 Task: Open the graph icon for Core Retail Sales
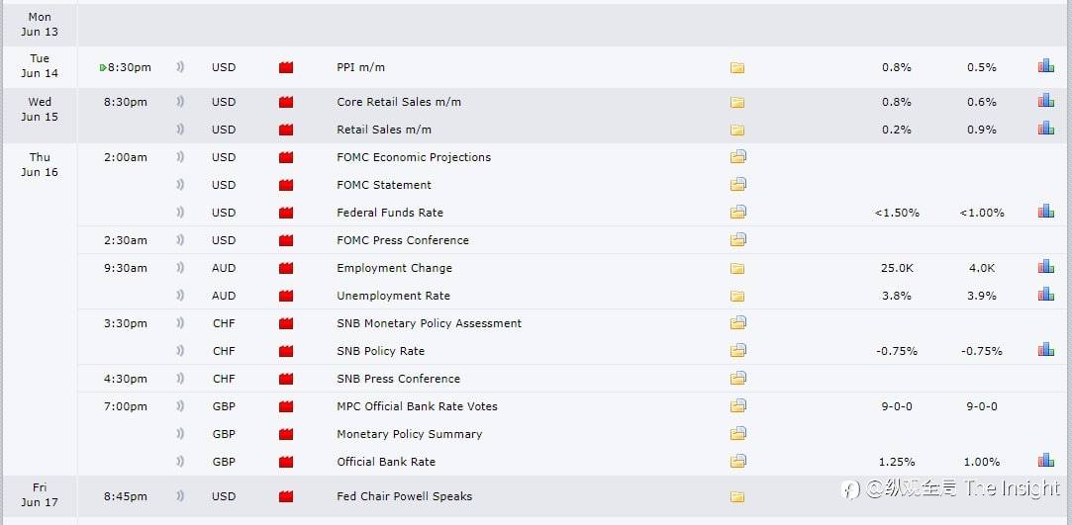pyautogui.click(x=1045, y=101)
